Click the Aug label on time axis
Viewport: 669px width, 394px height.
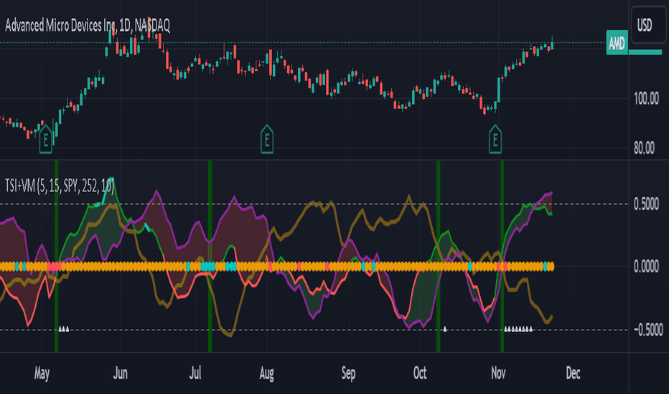(x=266, y=373)
